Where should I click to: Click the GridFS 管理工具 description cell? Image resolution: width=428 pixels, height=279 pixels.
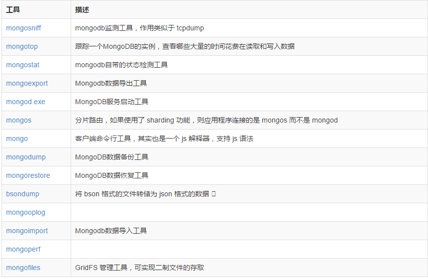(x=249, y=268)
